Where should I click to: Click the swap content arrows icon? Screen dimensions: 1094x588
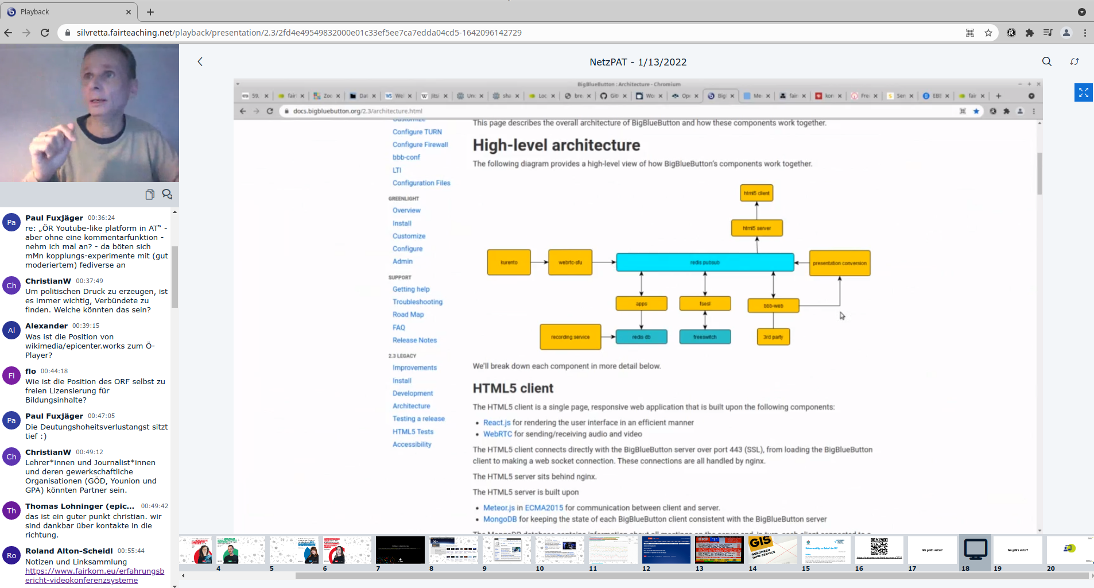point(1074,61)
